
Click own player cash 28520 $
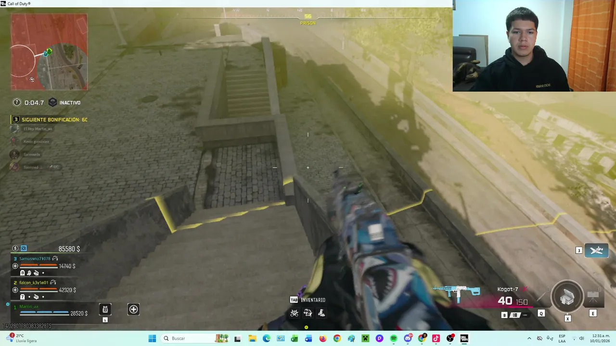pyautogui.click(x=79, y=313)
